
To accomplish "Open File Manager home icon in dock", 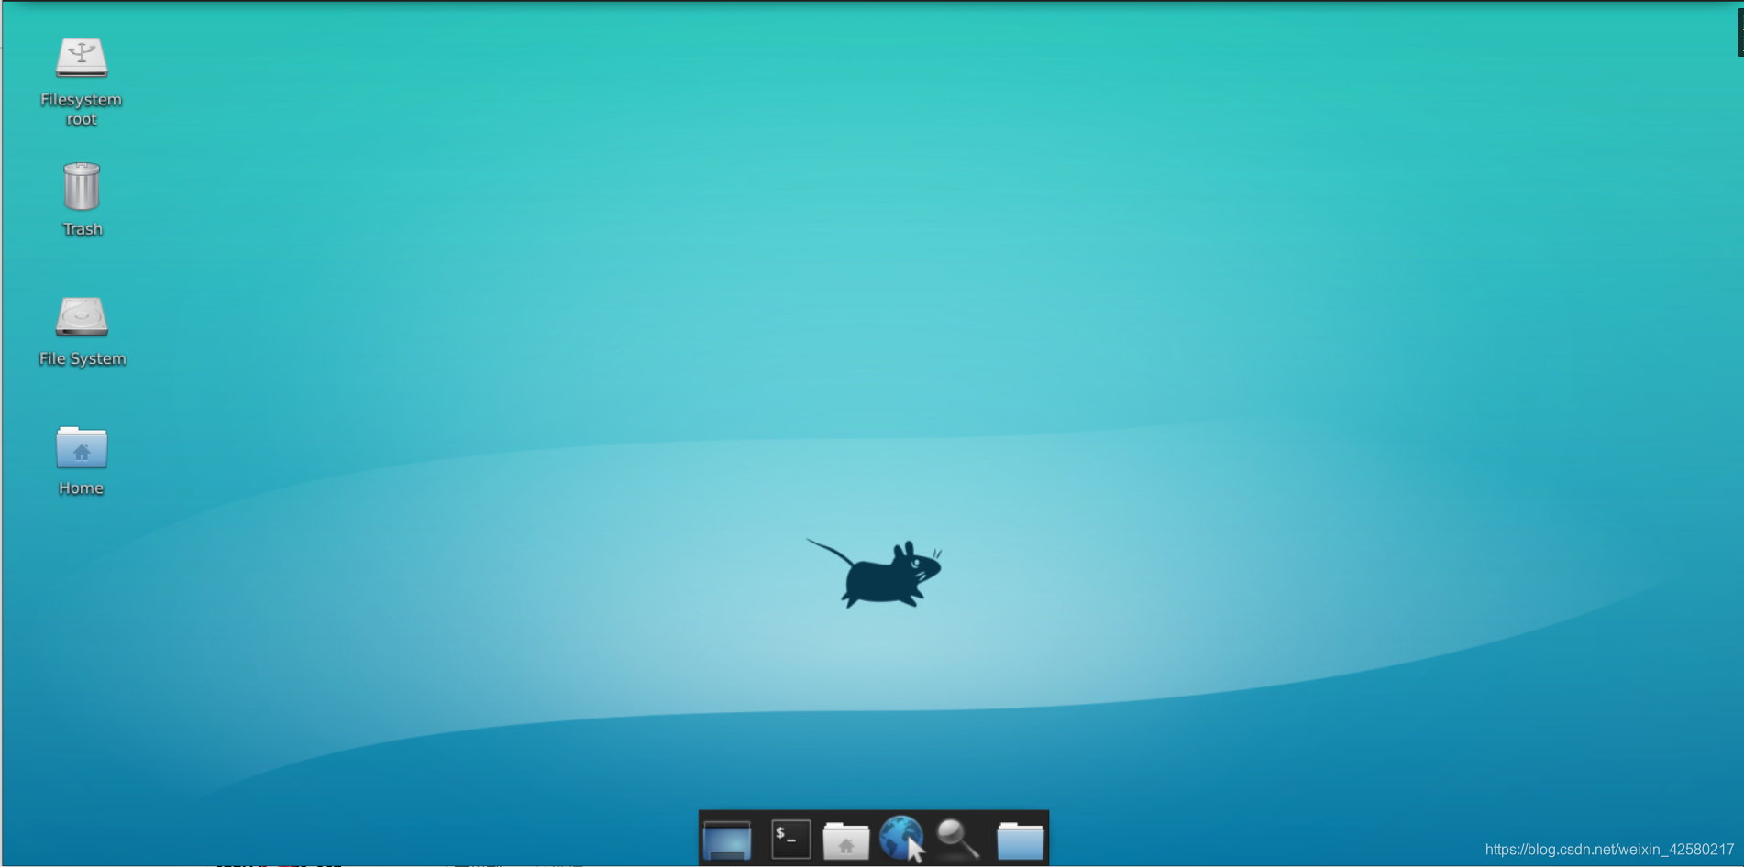I will pyautogui.click(x=845, y=840).
